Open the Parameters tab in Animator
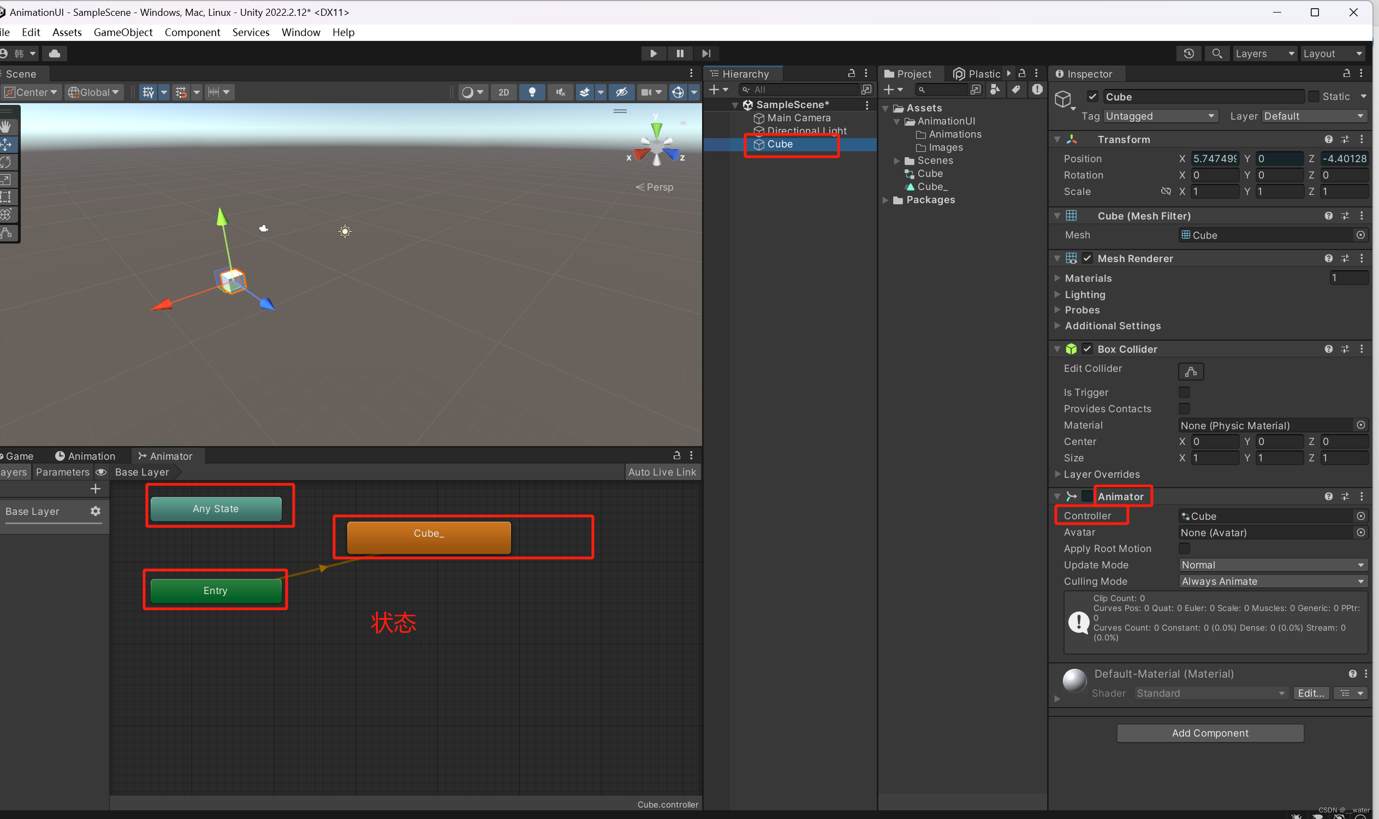Image resolution: width=1379 pixels, height=819 pixels. (x=62, y=472)
